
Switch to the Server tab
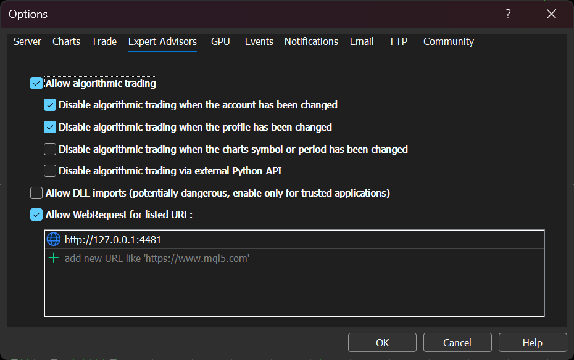click(27, 42)
